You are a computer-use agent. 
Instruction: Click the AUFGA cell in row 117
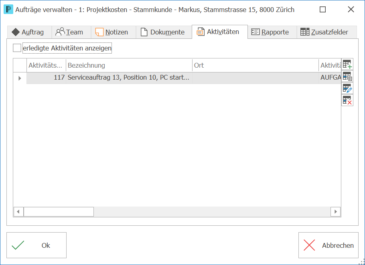(x=330, y=78)
